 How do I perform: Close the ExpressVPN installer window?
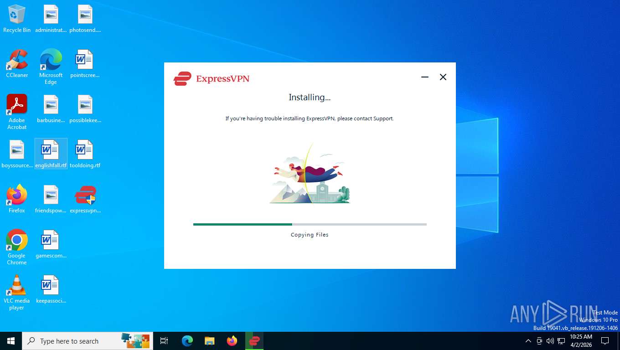[x=443, y=77]
